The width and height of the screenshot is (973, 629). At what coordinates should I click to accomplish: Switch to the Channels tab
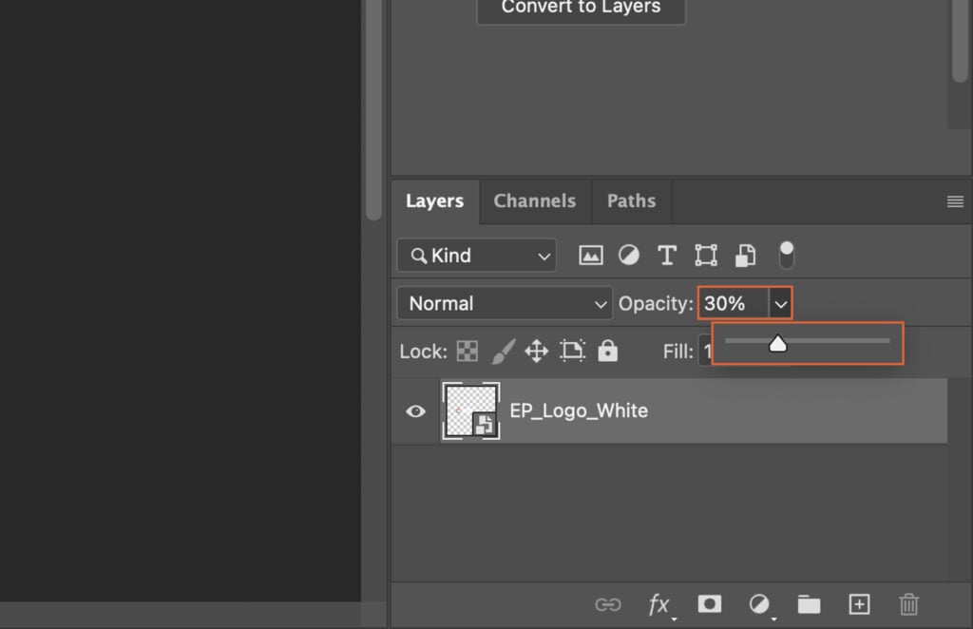tap(534, 200)
